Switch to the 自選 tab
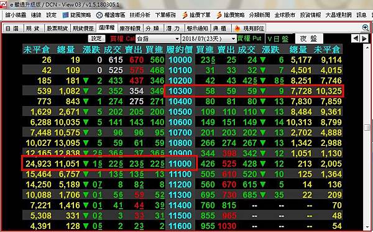 click(12, 29)
